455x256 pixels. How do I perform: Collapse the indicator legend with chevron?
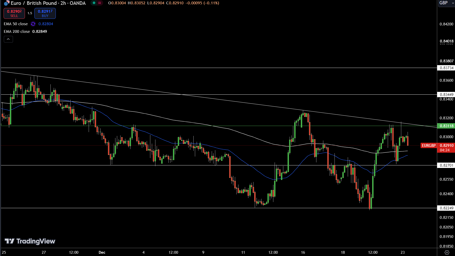(8, 39)
